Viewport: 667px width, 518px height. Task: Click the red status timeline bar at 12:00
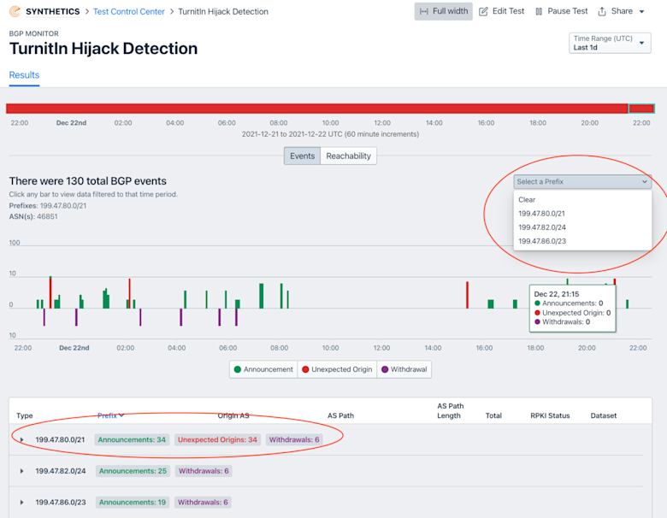click(382, 109)
